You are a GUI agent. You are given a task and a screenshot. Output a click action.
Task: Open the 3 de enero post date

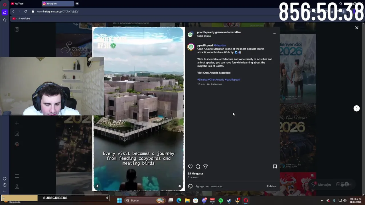coord(193,177)
